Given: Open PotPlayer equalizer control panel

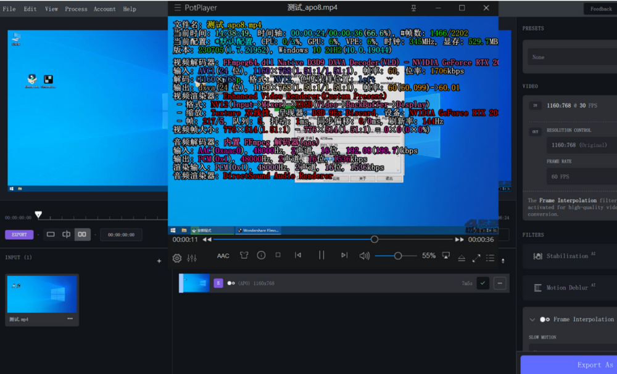Looking at the screenshot, I should point(192,258).
